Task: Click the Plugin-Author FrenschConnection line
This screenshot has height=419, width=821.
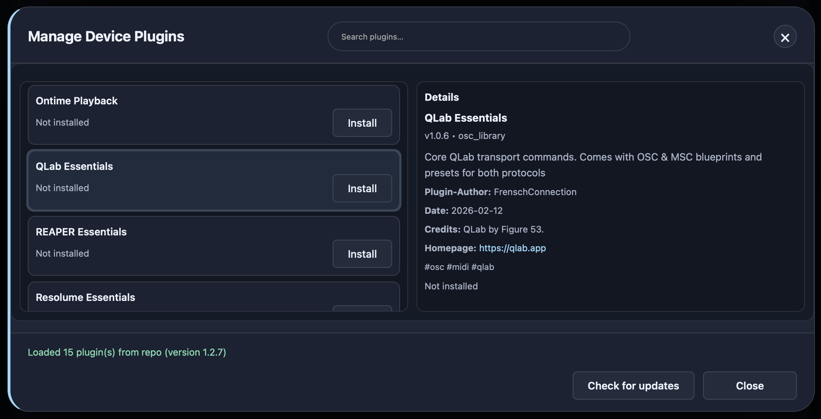Action: click(500, 192)
